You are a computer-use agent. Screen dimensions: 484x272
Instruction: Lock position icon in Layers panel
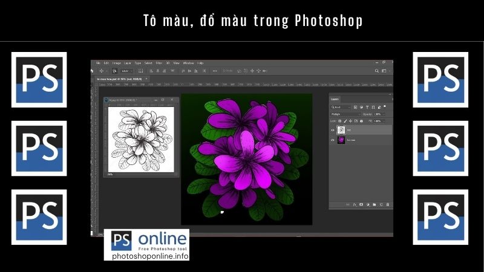[350, 121]
